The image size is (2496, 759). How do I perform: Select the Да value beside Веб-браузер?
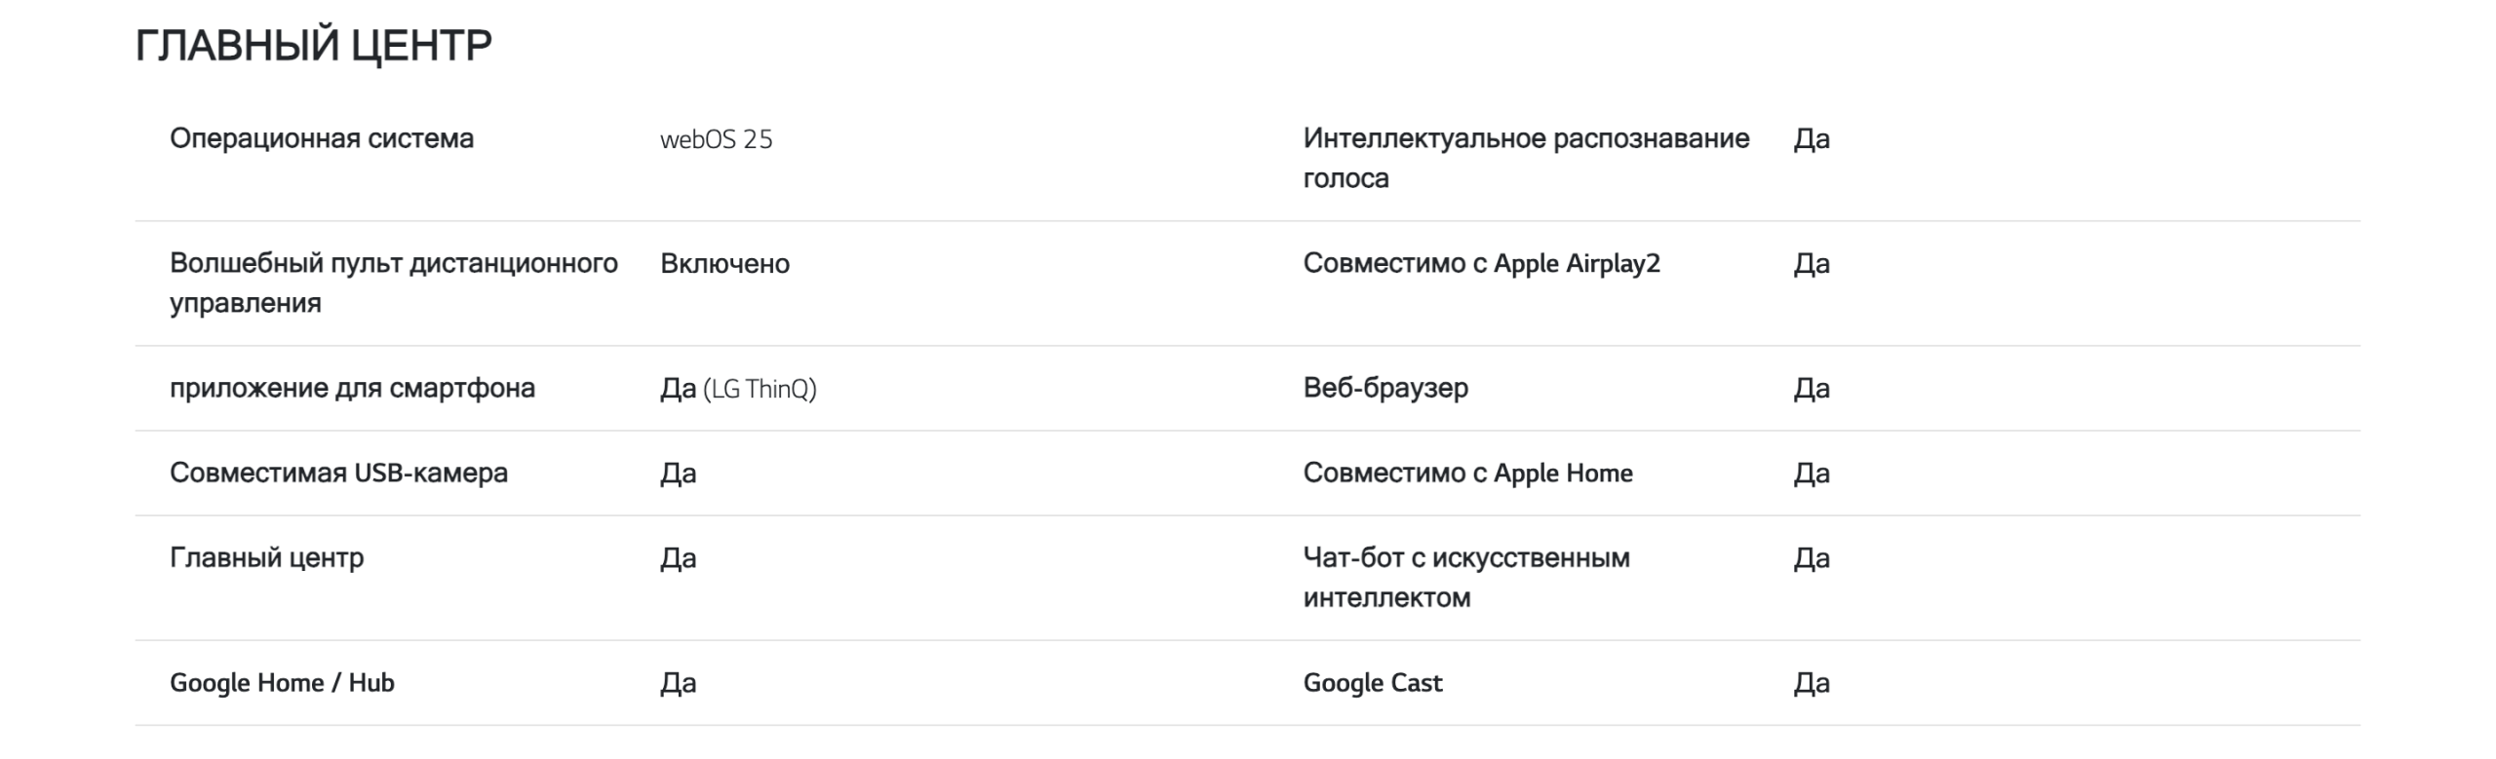tap(1811, 389)
